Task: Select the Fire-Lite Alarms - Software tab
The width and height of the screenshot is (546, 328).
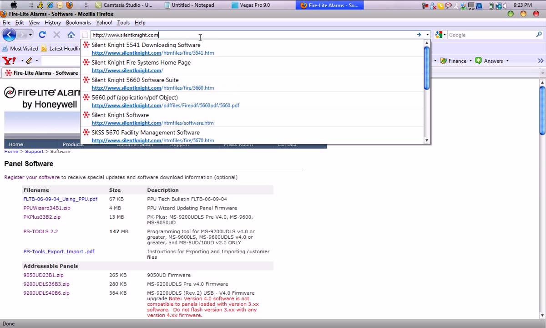Action: pos(41,73)
